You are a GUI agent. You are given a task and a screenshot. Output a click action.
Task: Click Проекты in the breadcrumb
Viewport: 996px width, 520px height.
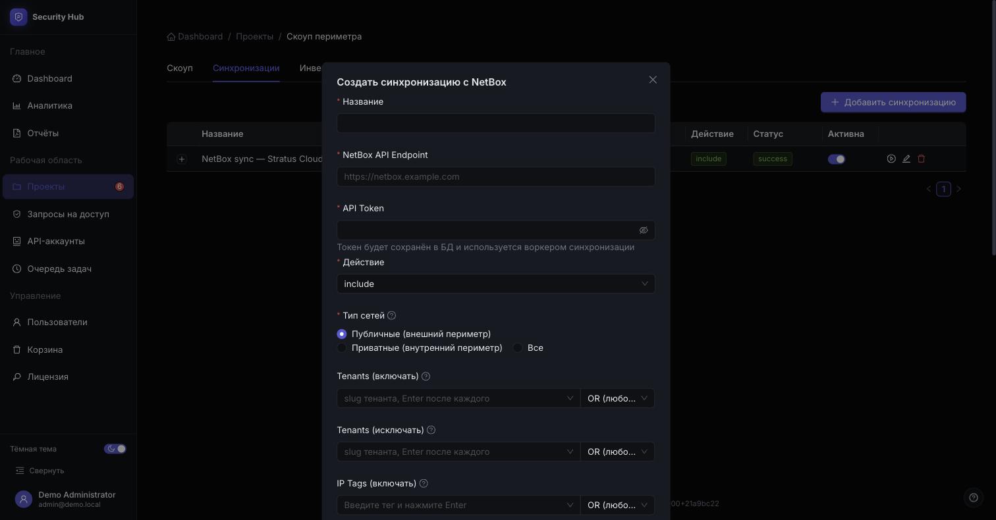255,36
